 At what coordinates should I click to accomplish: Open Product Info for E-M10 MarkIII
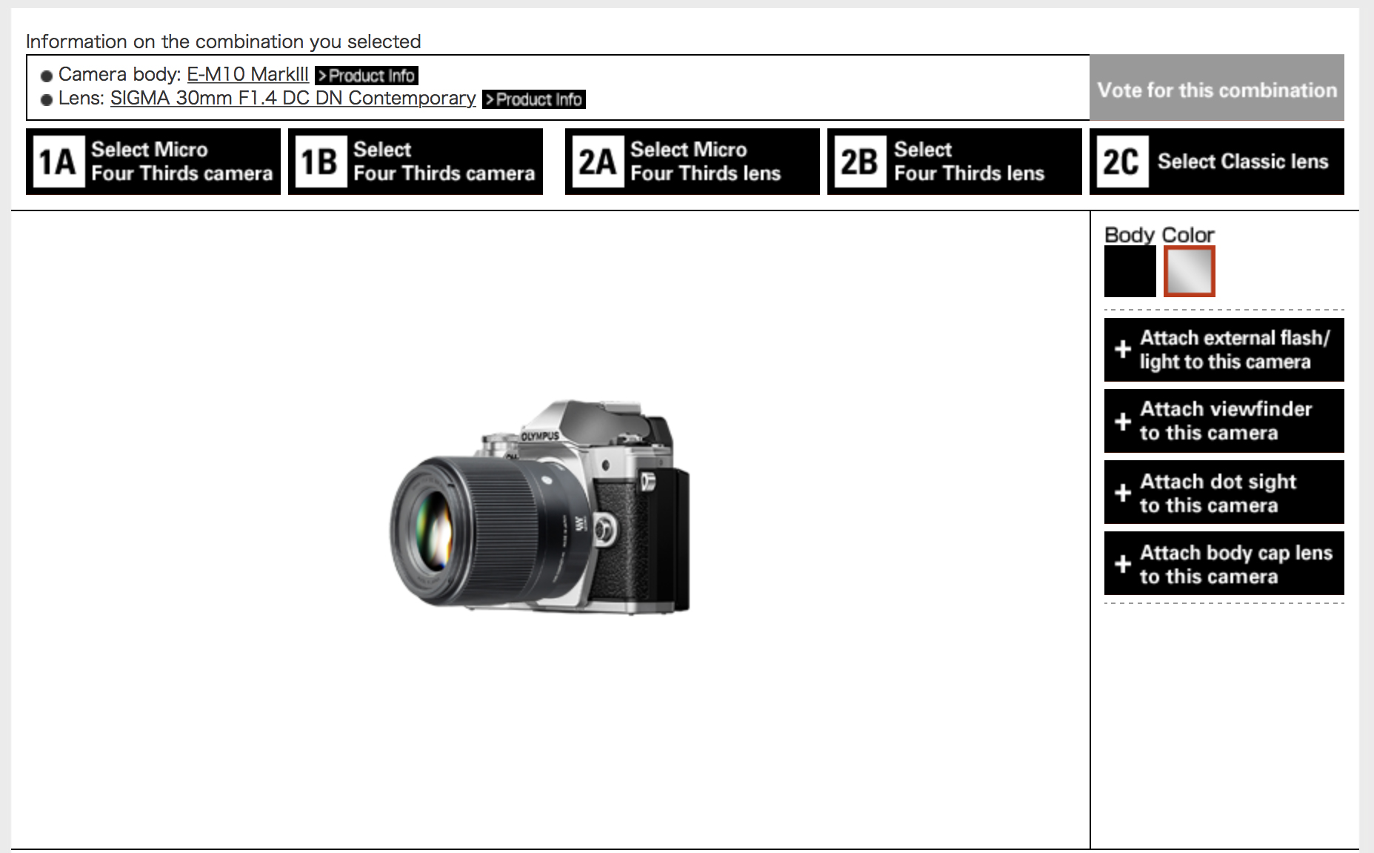click(x=366, y=75)
